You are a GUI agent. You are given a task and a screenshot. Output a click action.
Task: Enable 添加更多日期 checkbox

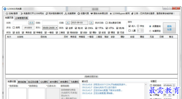[106, 23]
